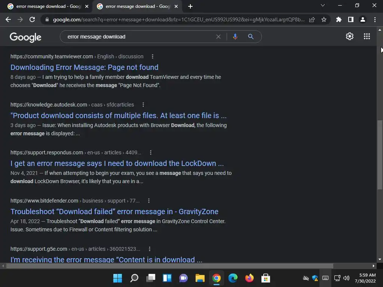Click the scroll down arrow
Screen dimensions: 383x287
(380, 259)
